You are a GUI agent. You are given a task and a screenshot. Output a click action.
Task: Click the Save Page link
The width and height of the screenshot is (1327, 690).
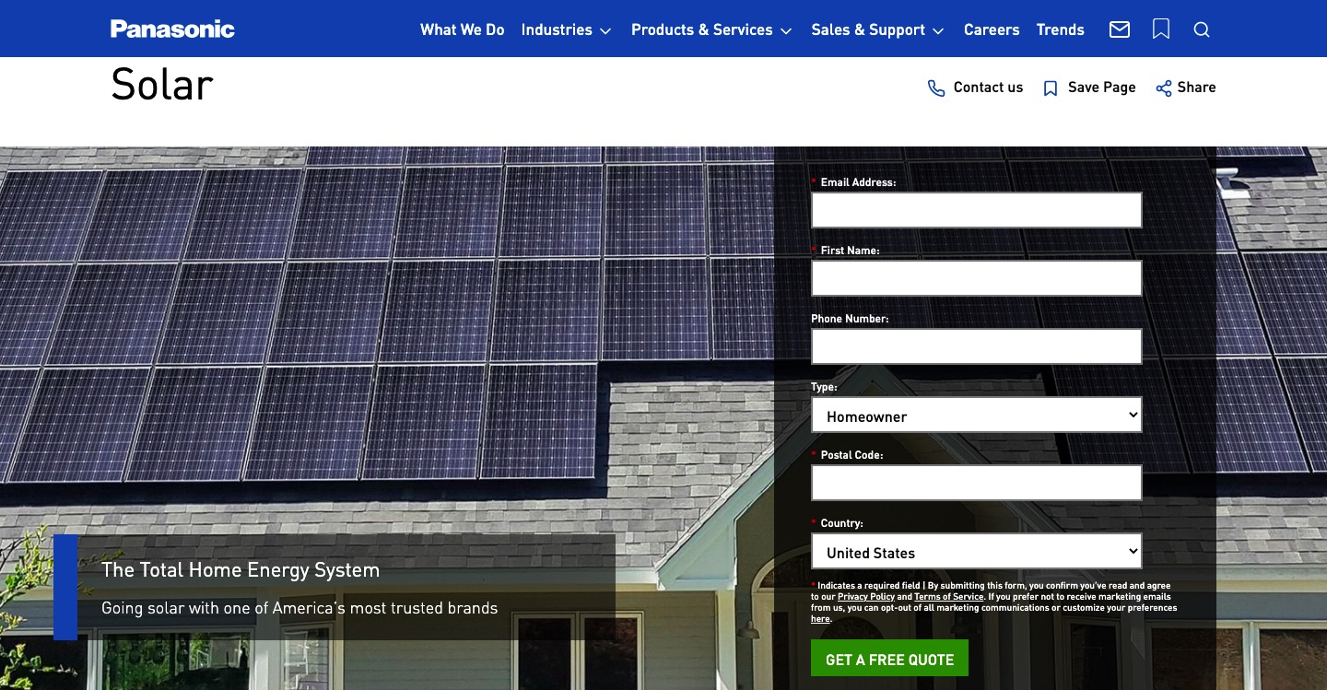1101,88
